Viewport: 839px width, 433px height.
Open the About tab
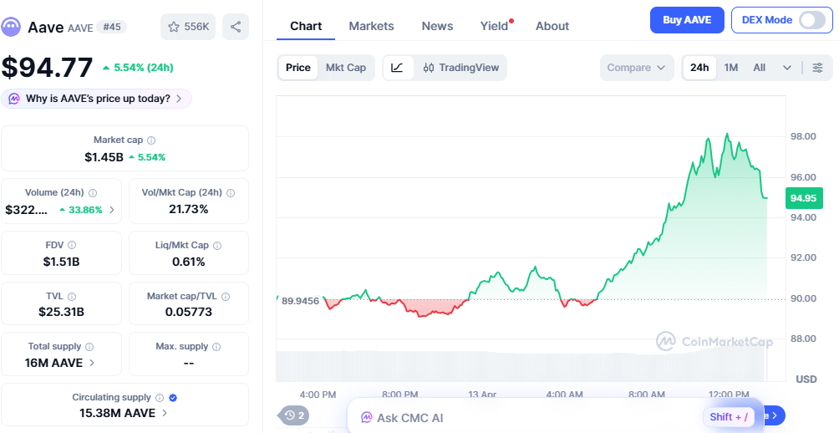552,26
